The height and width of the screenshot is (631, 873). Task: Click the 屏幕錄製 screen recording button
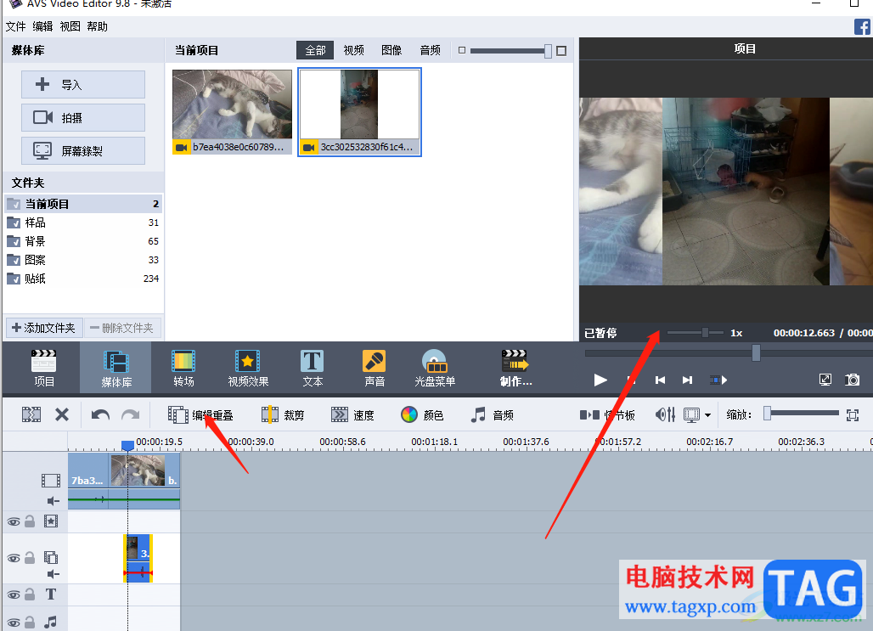[x=83, y=150]
